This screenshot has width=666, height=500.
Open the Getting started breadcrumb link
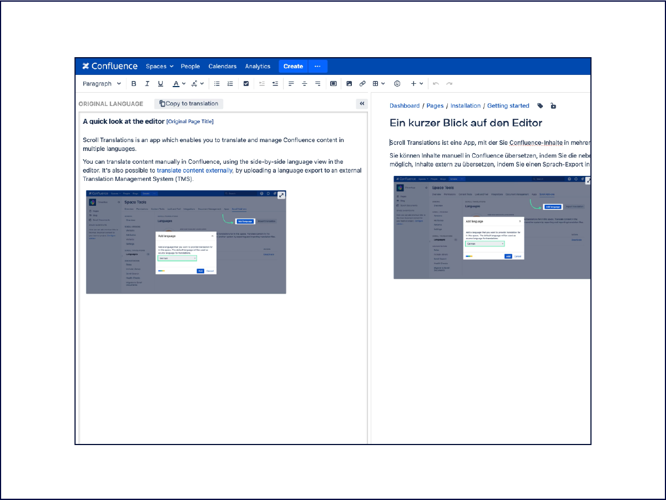[508, 105]
